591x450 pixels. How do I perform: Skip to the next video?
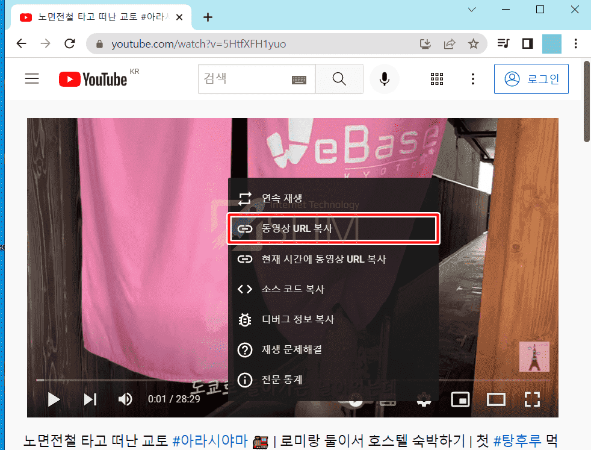click(90, 399)
